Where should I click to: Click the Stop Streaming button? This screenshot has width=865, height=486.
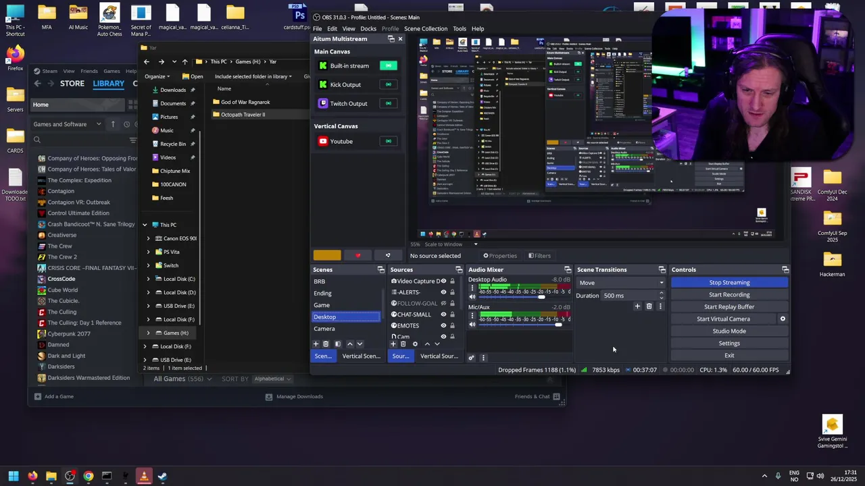729,282
